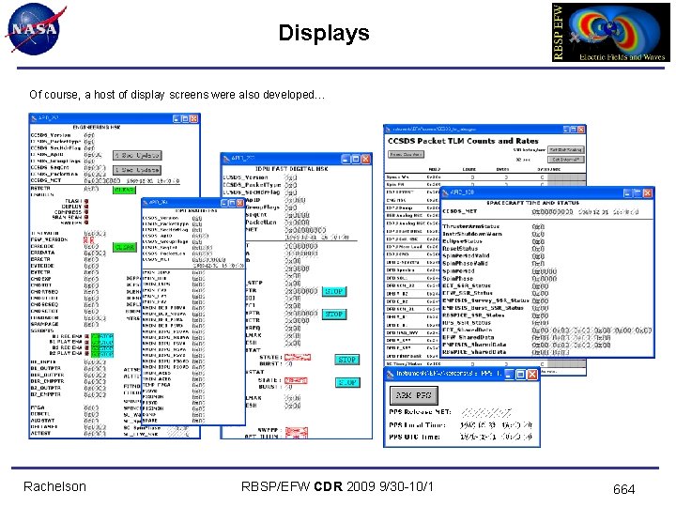
Task: Click the Set Interval button
Action: click(565, 159)
